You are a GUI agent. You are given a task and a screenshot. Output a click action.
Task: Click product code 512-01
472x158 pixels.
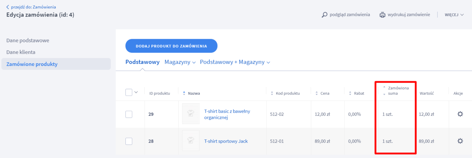pyautogui.click(x=277, y=141)
